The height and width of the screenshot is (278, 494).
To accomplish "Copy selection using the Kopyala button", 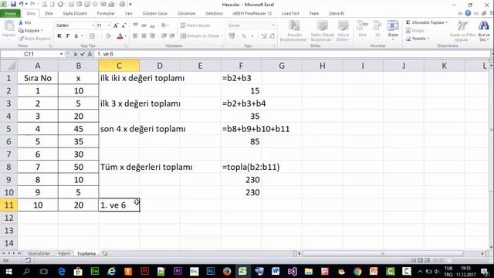I will pos(31,31).
